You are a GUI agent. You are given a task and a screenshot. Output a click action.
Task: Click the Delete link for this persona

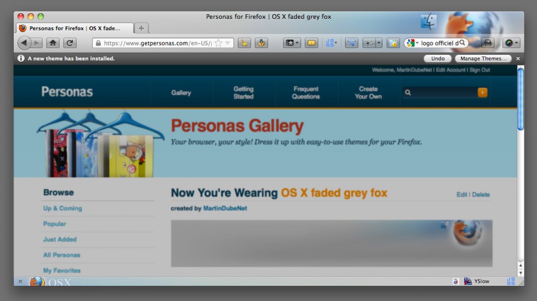pos(481,195)
